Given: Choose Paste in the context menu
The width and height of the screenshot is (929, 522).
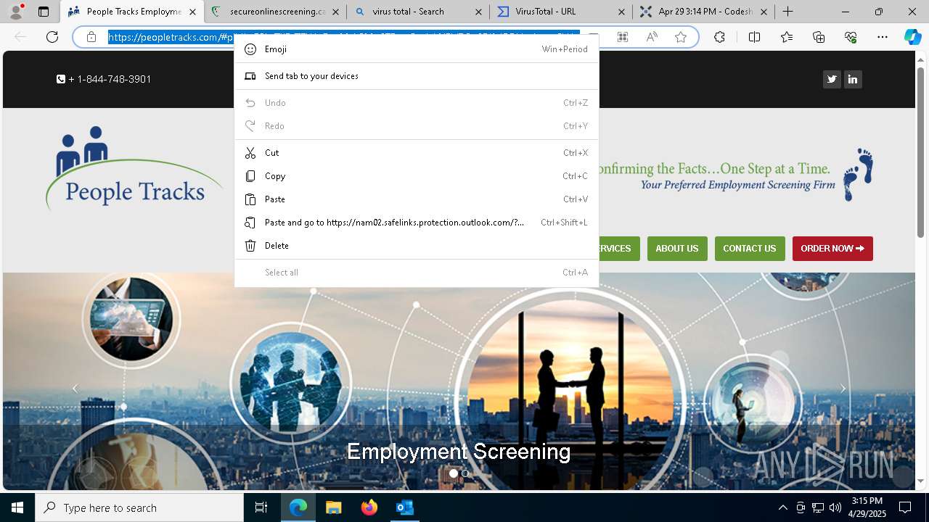Looking at the screenshot, I should pyautogui.click(x=417, y=199).
